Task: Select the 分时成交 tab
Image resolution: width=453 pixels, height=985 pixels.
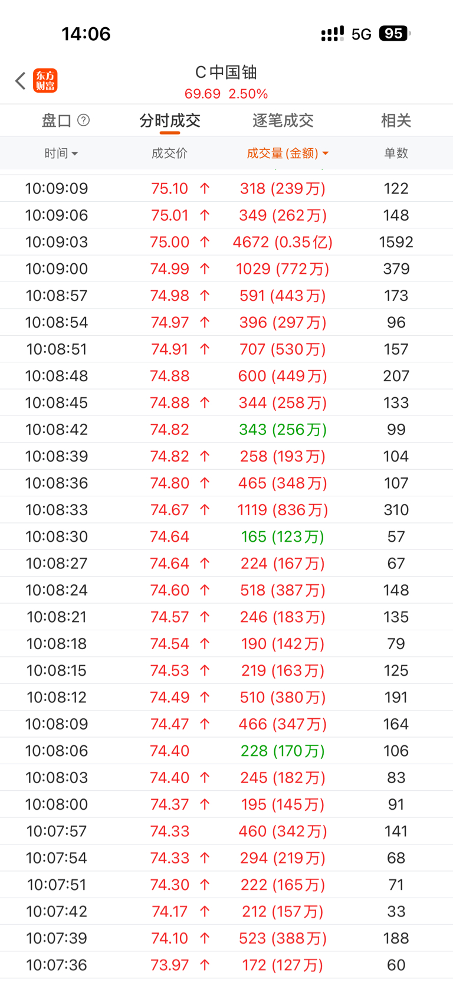Action: tap(170, 121)
